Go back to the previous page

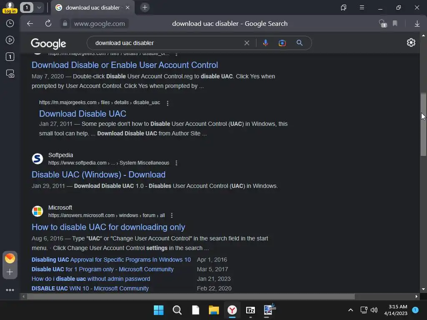(30, 24)
